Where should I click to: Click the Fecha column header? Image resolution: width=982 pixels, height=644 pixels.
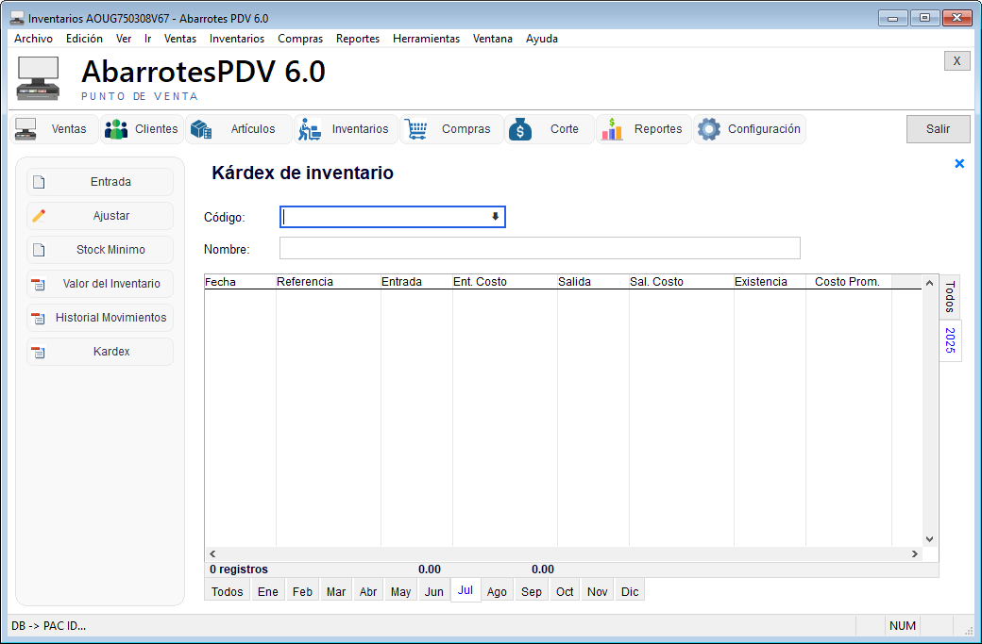click(x=240, y=281)
